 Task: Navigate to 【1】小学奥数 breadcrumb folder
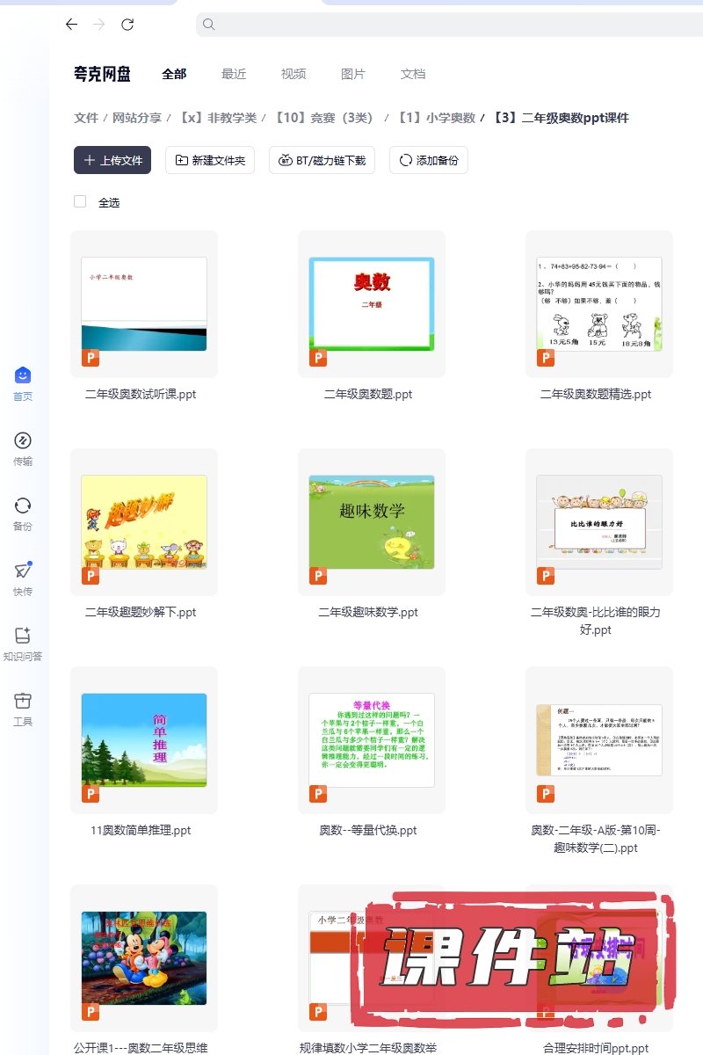436,118
